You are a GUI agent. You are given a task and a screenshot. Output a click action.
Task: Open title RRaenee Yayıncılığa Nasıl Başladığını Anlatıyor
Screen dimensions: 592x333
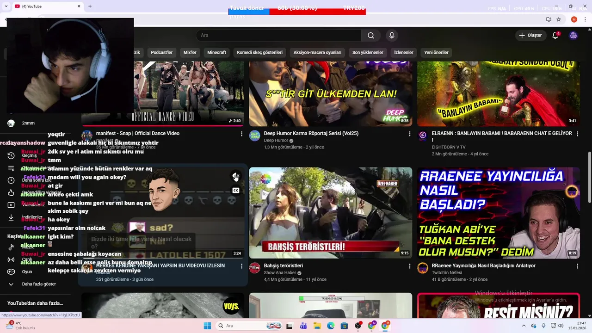point(484,265)
